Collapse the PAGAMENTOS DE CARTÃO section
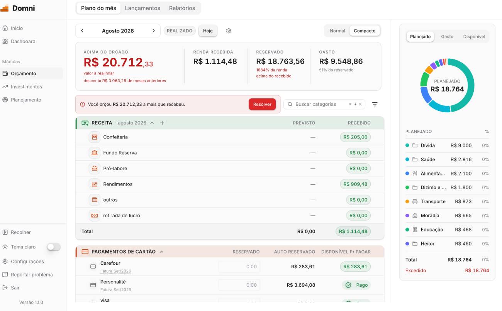Viewport: 502px width, 311px height. (161, 252)
